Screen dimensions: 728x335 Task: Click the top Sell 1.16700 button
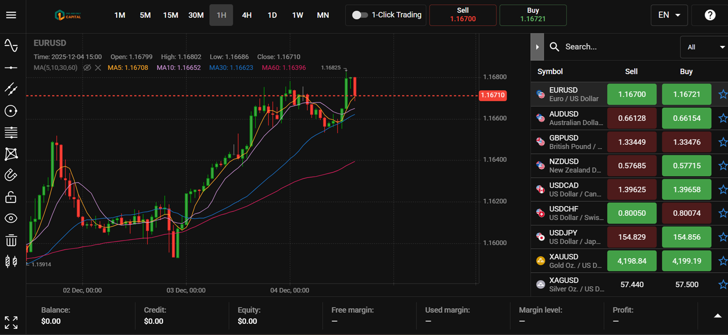[x=463, y=15]
